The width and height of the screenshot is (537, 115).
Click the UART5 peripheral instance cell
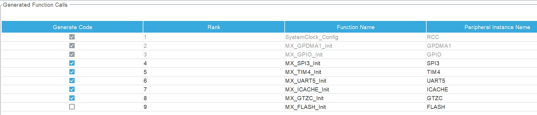click(x=482, y=81)
